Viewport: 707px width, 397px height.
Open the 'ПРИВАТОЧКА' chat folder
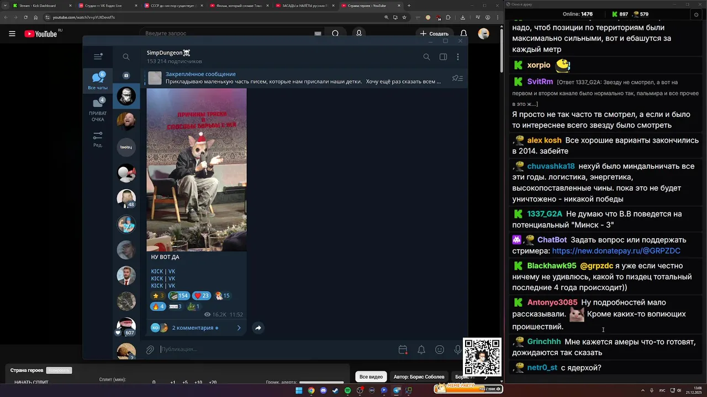click(x=98, y=109)
